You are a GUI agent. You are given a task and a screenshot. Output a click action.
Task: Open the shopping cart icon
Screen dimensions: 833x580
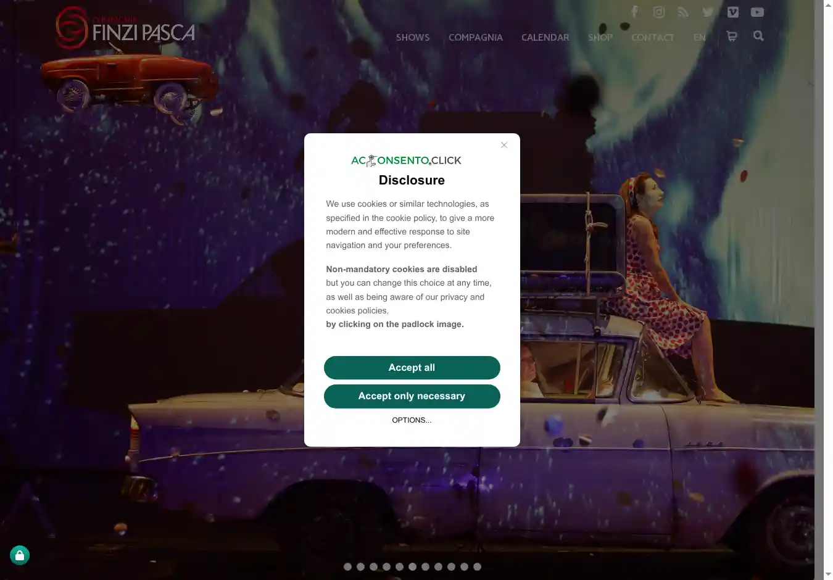click(732, 36)
